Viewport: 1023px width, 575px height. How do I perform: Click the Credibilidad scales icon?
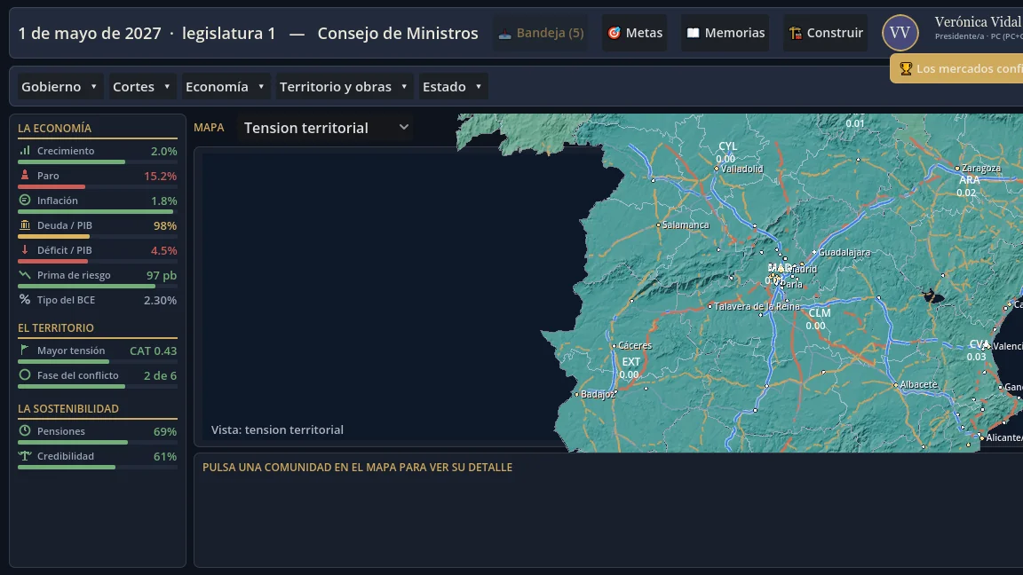coord(25,456)
